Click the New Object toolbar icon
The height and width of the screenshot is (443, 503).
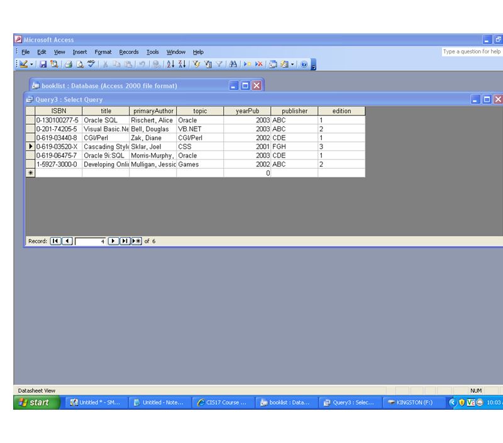coord(285,65)
